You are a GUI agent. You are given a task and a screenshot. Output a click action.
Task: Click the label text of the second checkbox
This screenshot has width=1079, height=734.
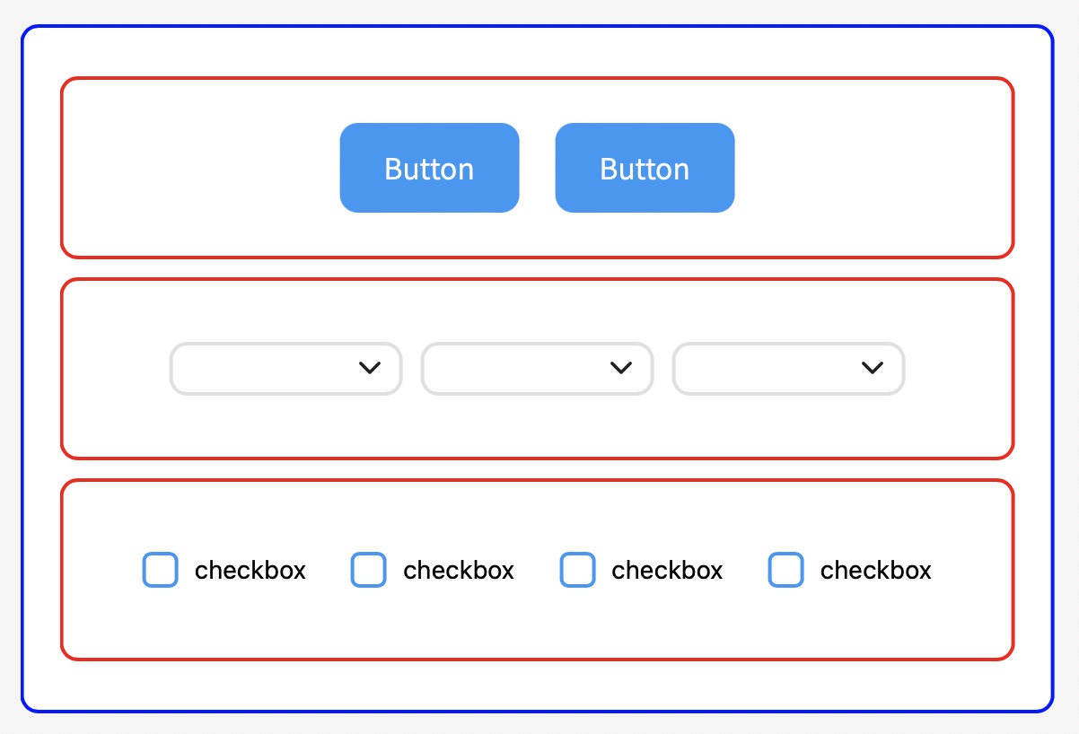[459, 570]
